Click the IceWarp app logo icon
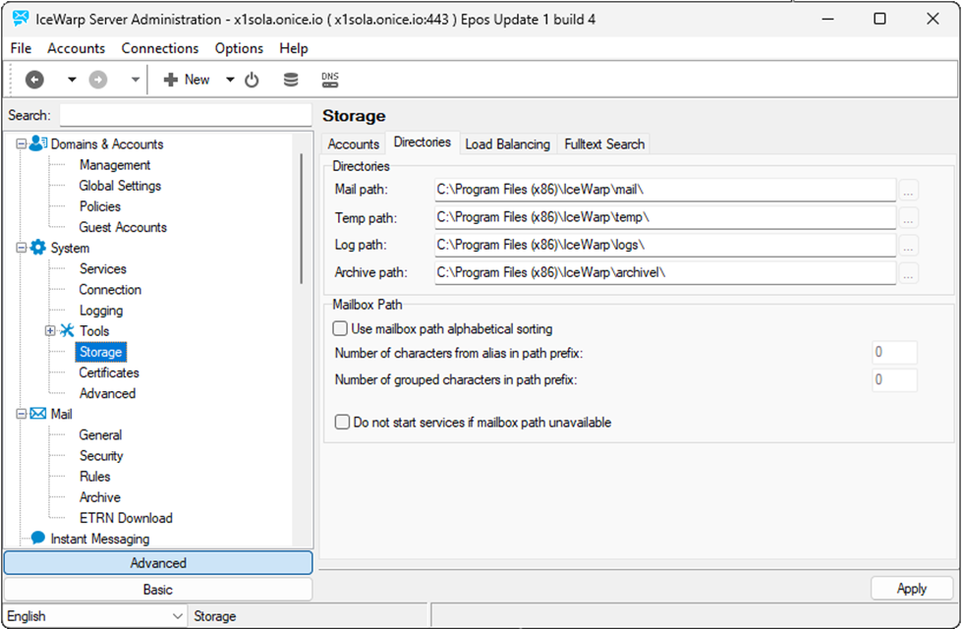This screenshot has width=963, height=629. tap(21, 19)
